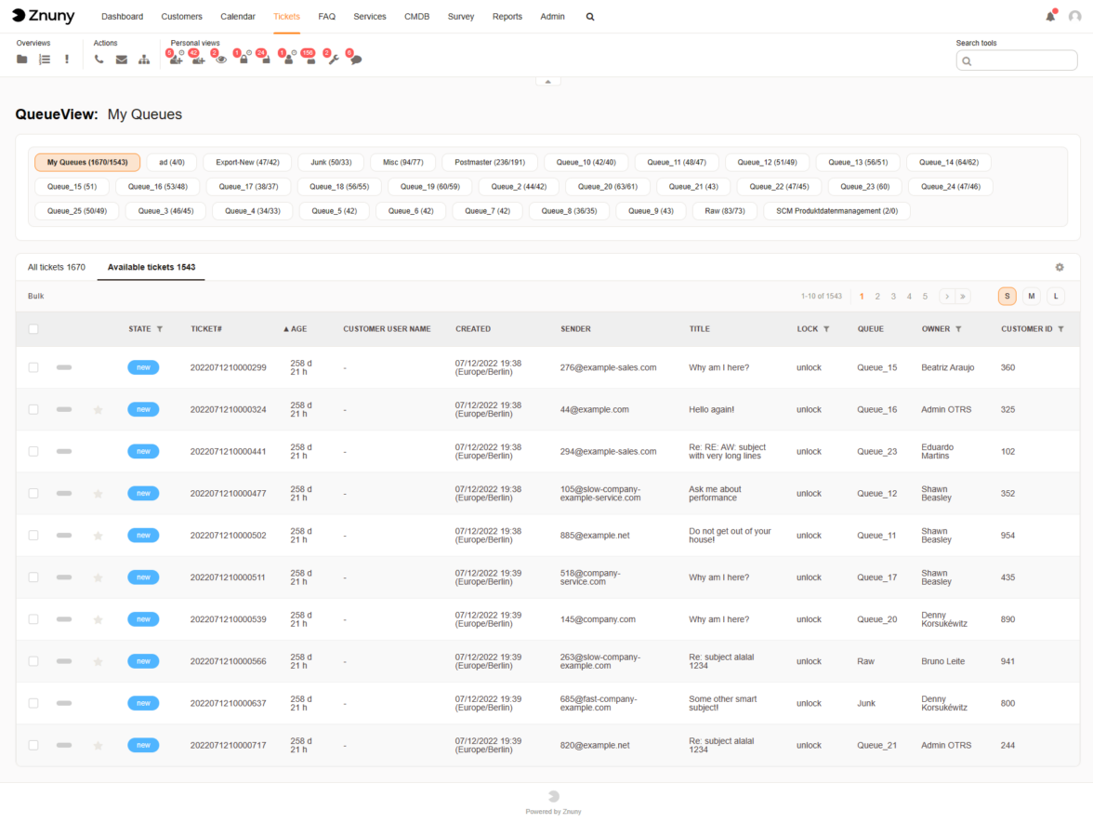Image resolution: width=1093 pixels, height=823 pixels.
Task: Open watched tickets eye icon
Action: pos(221,60)
